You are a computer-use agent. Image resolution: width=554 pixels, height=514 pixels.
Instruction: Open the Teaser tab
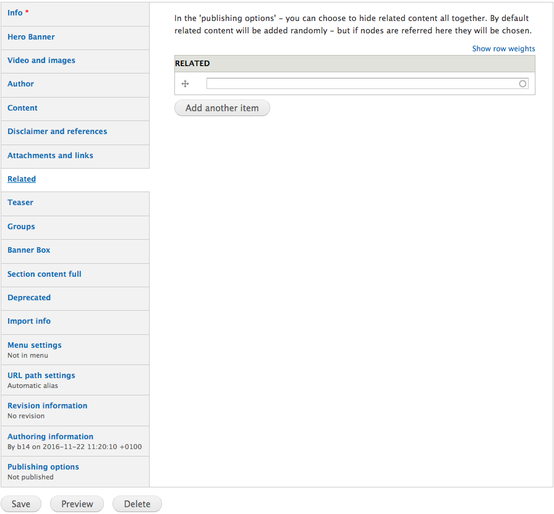point(20,203)
